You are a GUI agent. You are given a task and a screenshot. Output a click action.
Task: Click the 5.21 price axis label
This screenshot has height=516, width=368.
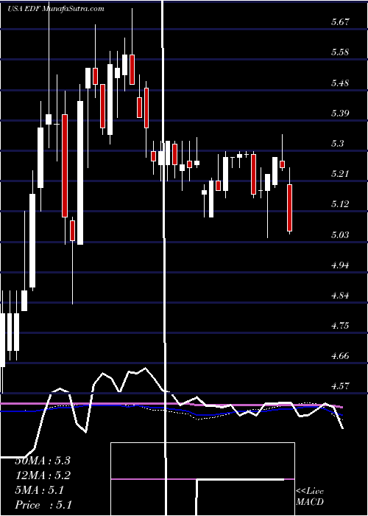coord(340,174)
